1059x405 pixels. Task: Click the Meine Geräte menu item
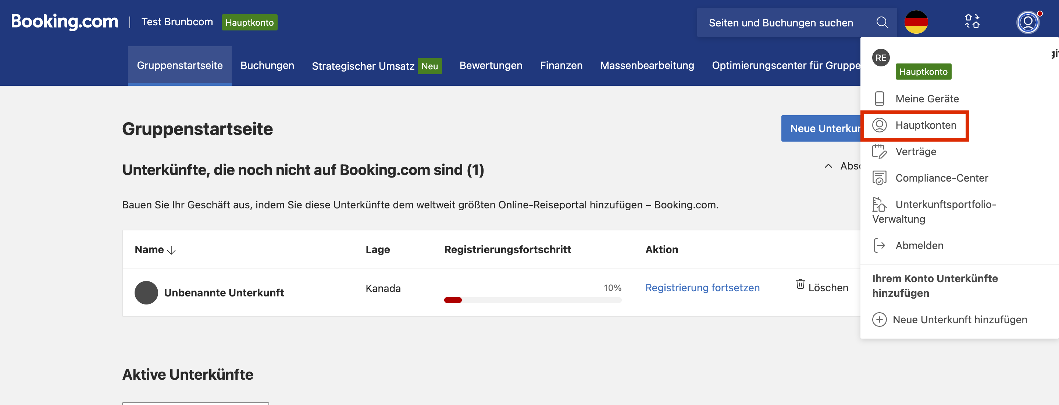[x=927, y=99]
